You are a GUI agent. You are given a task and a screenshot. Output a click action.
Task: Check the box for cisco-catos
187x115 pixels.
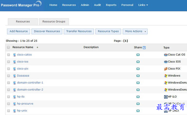[x=9, y=55]
